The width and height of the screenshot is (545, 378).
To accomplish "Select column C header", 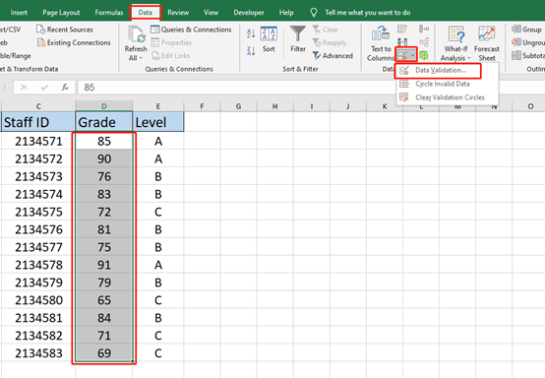I will [38, 106].
